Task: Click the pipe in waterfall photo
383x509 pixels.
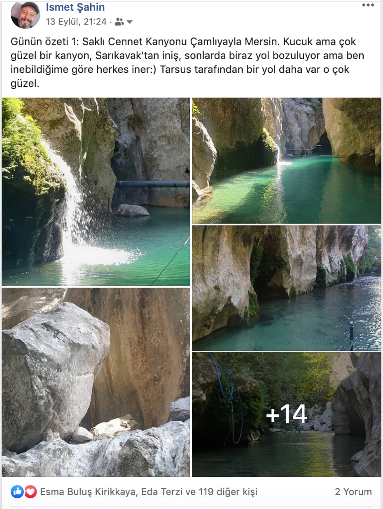Action: [152, 184]
